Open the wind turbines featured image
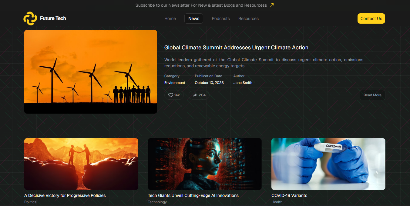 (x=91, y=72)
